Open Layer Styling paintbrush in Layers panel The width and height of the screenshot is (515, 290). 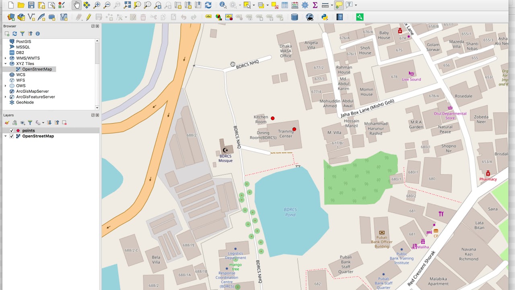coord(7,123)
